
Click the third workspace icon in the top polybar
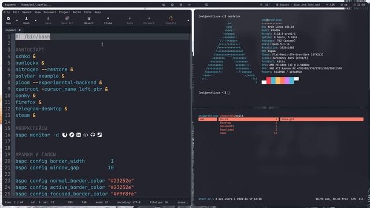(x=181, y=5)
